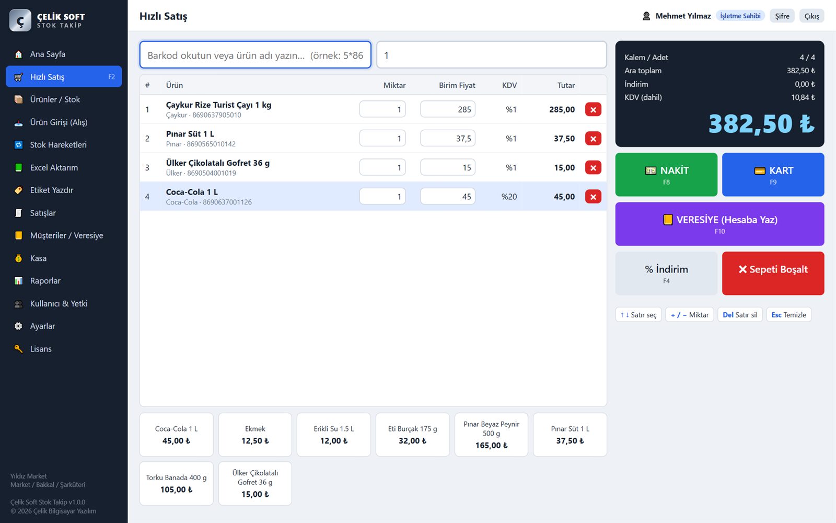
Task: Delete the Pınar Süt 1 L row
Action: 593,139
